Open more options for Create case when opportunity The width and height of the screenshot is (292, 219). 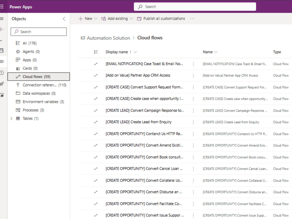193,99
